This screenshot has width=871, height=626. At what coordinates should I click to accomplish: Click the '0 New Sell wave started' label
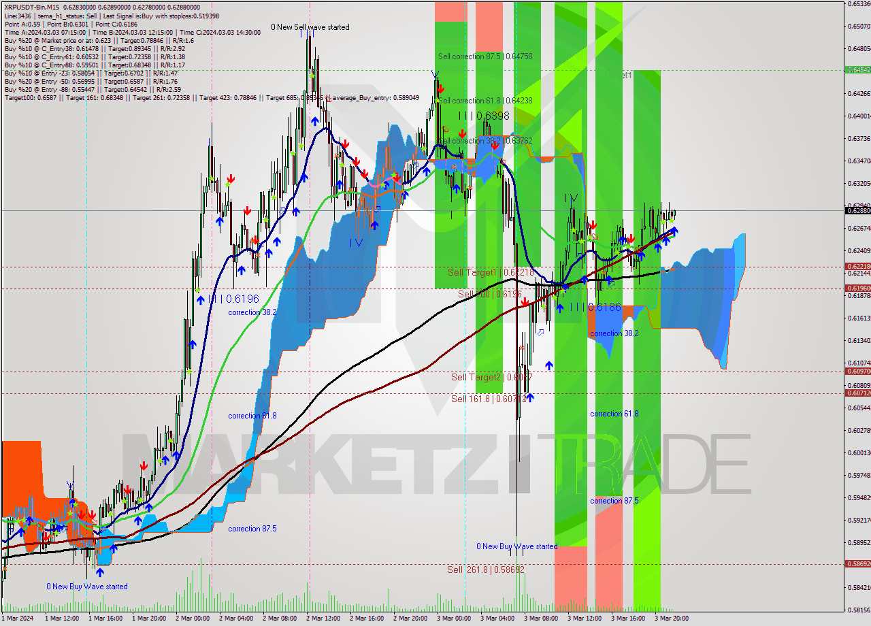[310, 27]
